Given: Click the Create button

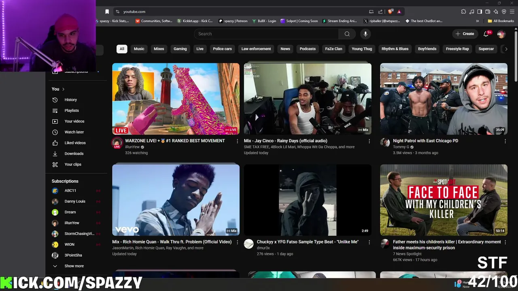Looking at the screenshot, I should (465, 34).
